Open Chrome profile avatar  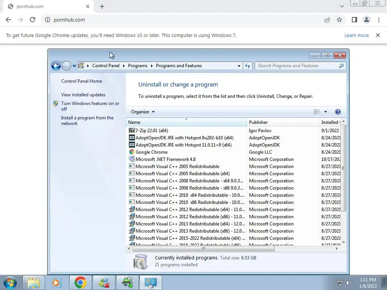click(x=367, y=20)
